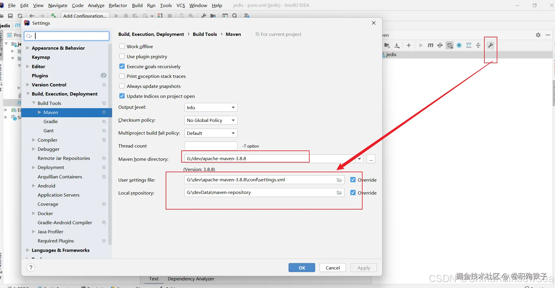Click the Collapse All icon in Maven panel
The image size is (555, 288).
point(478,45)
